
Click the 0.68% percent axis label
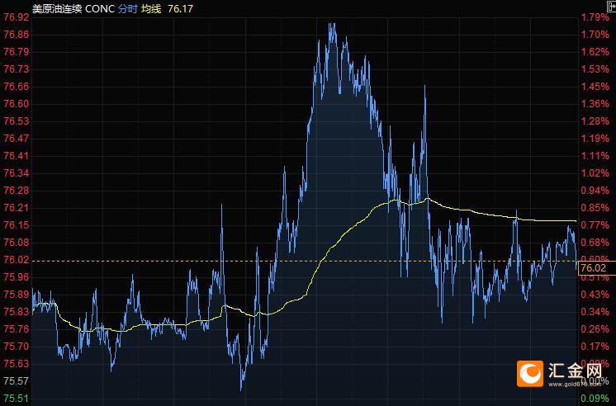(595, 243)
